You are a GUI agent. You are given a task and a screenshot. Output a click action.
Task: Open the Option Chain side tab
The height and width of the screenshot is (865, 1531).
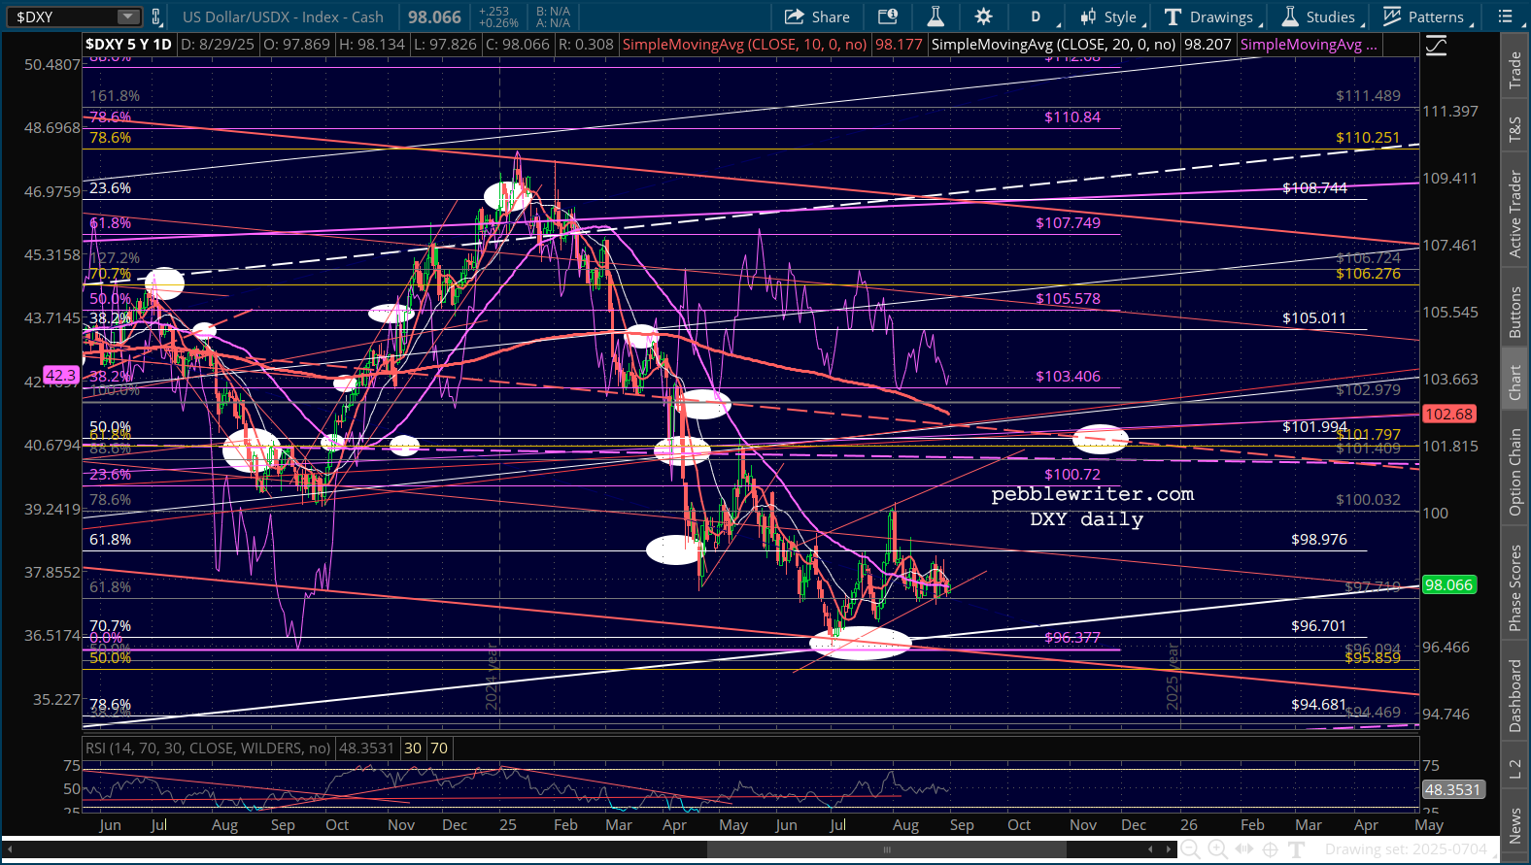pyautogui.click(x=1514, y=472)
